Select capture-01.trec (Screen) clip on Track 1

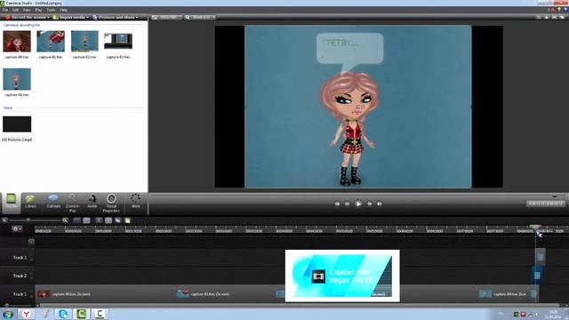[226, 294]
